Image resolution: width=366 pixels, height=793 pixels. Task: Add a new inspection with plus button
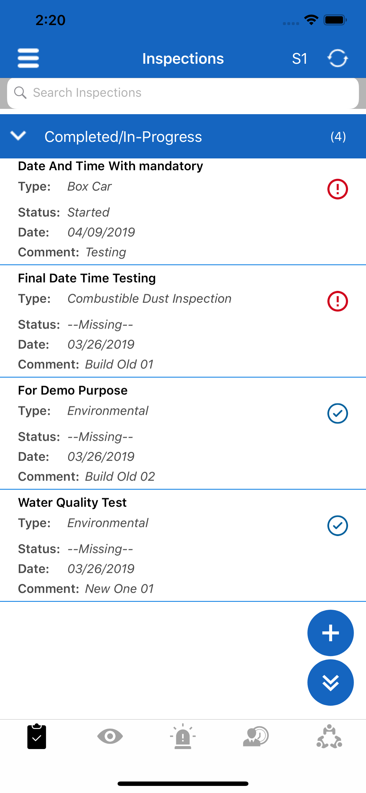(330, 633)
